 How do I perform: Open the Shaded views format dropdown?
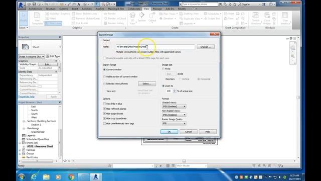coord(174,107)
